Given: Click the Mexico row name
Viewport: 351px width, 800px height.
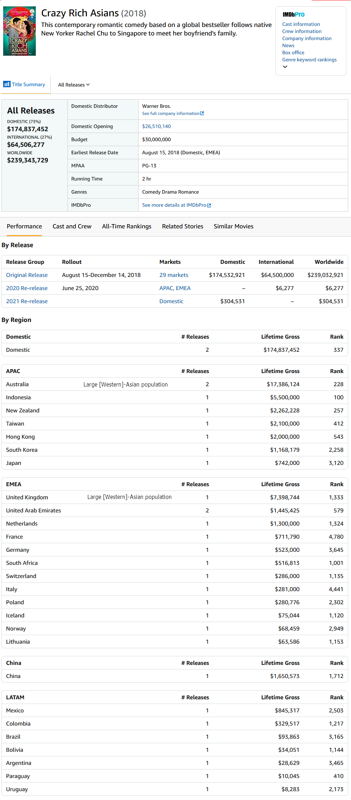Looking at the screenshot, I should 15,710.
